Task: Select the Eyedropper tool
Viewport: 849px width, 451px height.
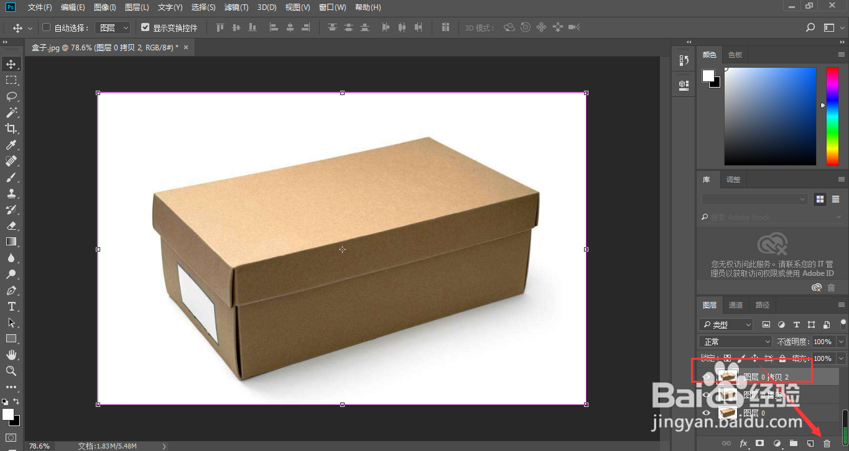Action: pos(11,145)
